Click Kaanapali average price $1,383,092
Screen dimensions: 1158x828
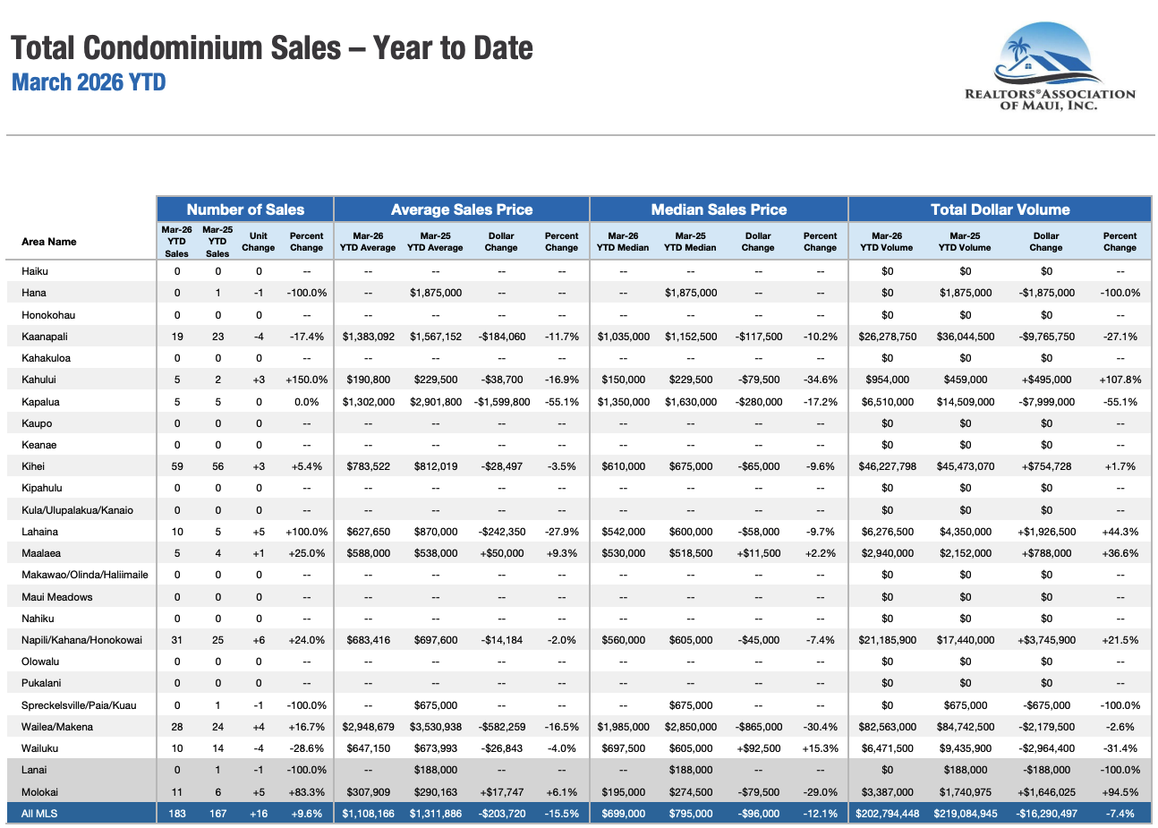(x=368, y=337)
